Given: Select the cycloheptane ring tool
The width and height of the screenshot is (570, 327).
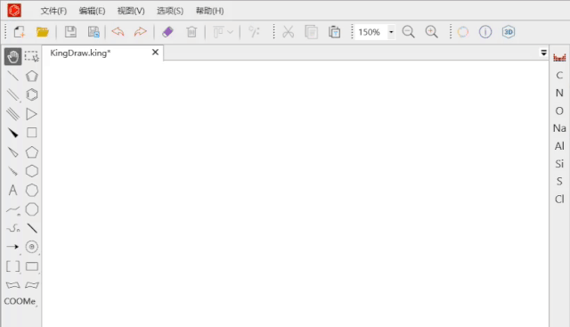Looking at the screenshot, I should click(x=32, y=191).
